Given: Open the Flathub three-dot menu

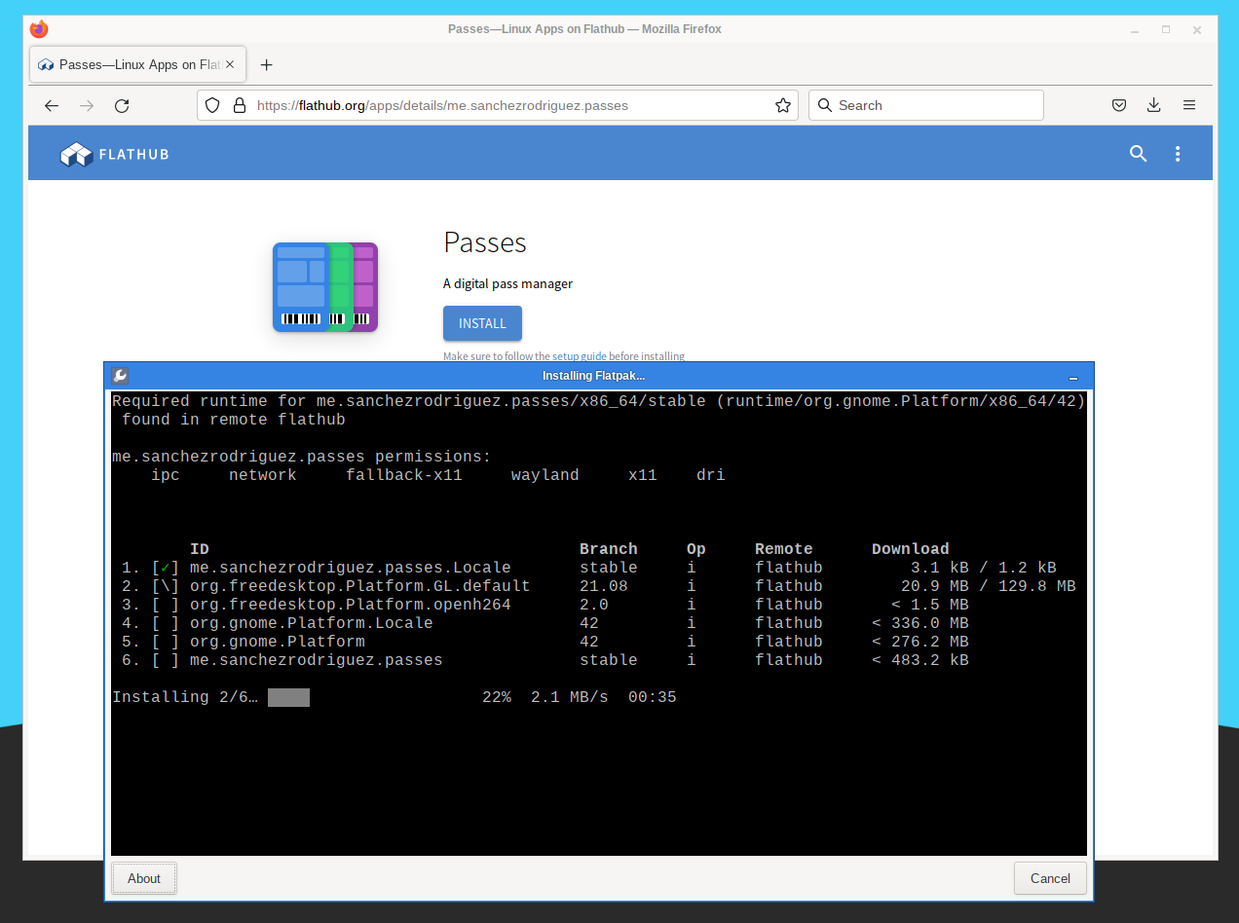Looking at the screenshot, I should click(1178, 153).
